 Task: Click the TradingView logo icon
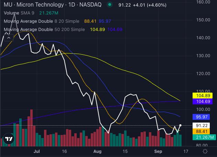pos(9,138)
